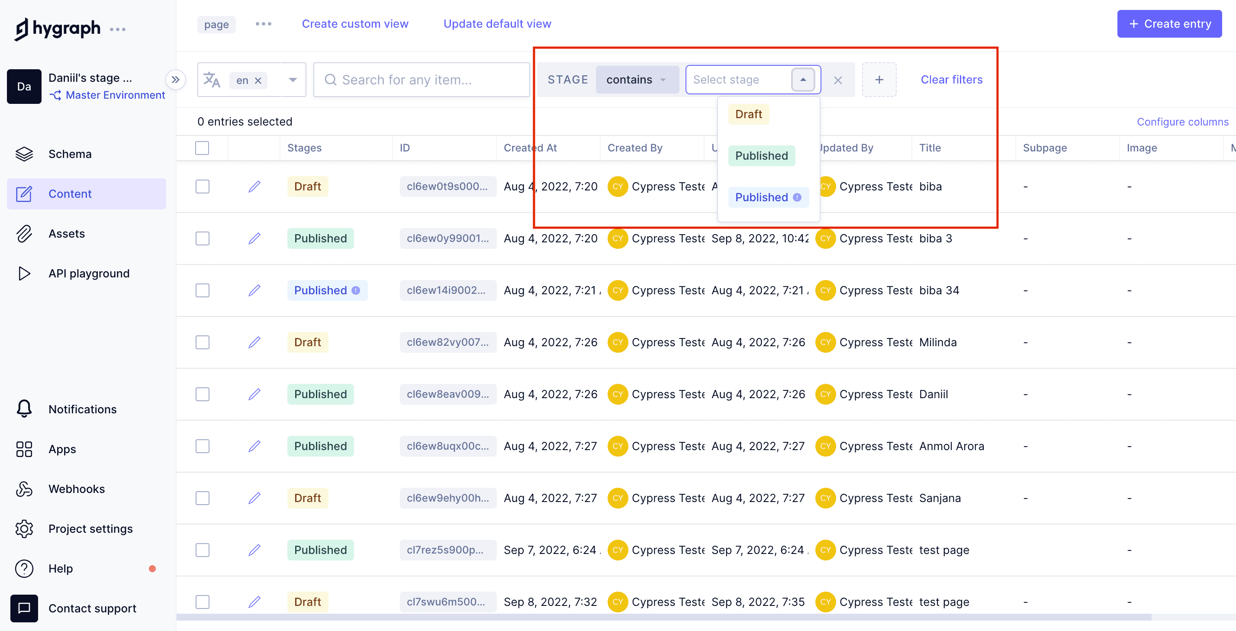Viewport: 1236px width, 631px height.
Task: Switch to the Apps section
Action: pos(62,449)
